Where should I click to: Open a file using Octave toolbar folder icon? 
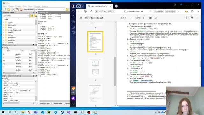pos(9,10)
